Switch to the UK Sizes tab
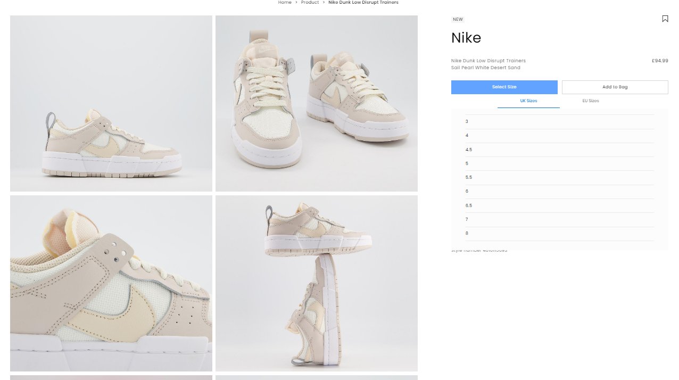The width and height of the screenshot is (679, 380). [x=528, y=101]
